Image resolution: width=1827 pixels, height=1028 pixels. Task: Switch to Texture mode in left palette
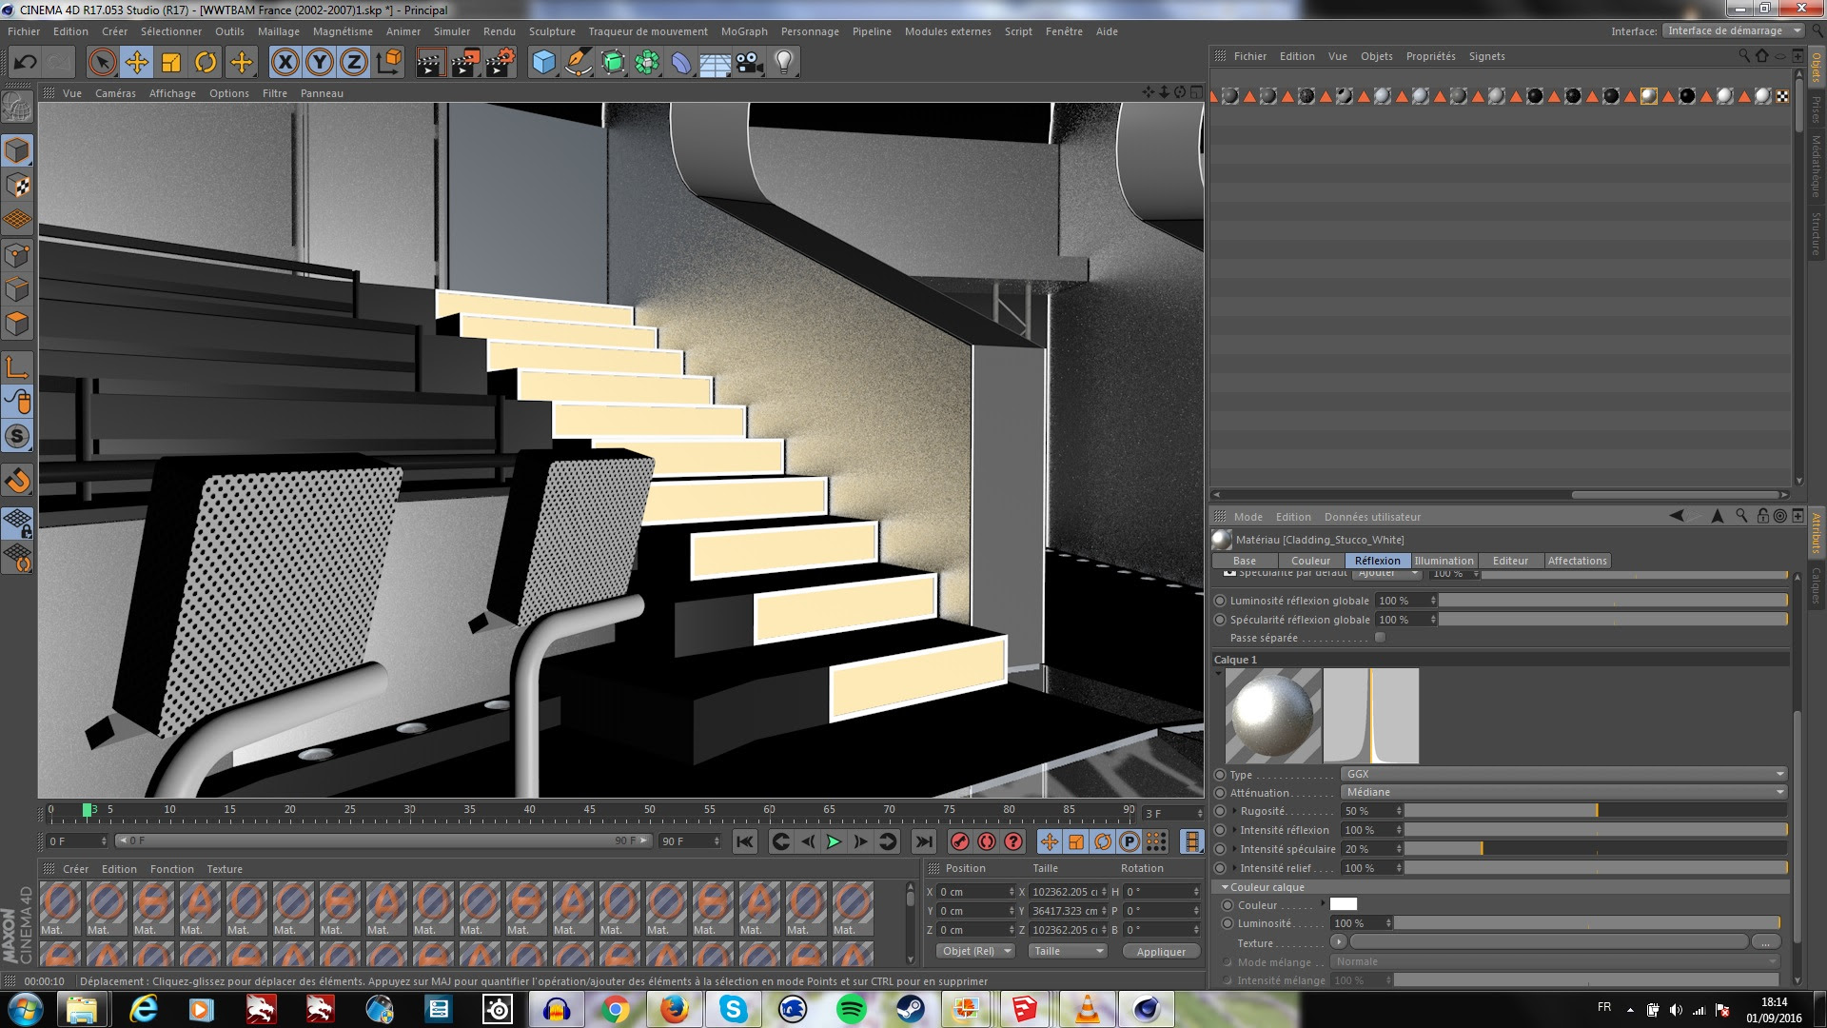tap(18, 186)
